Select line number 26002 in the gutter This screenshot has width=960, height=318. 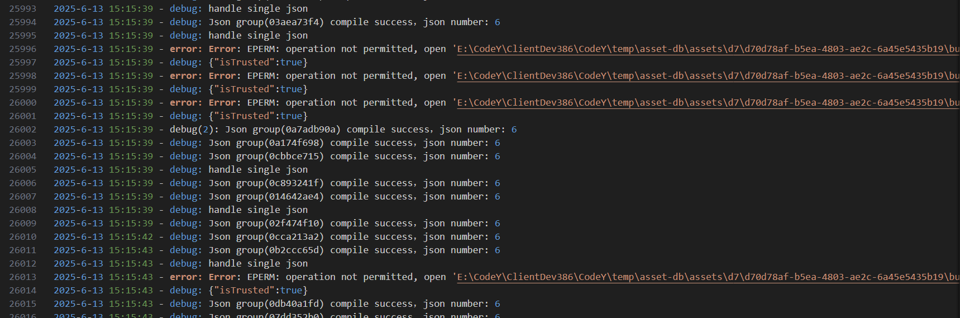point(23,130)
